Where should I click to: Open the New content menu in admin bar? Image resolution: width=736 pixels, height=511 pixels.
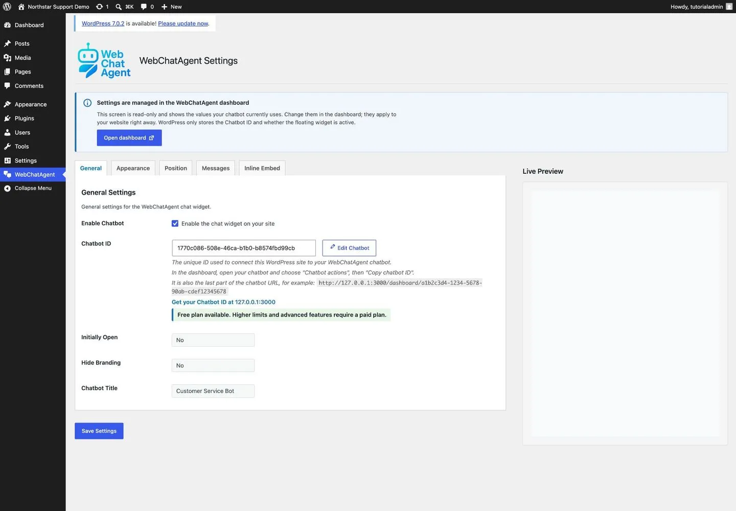[172, 7]
